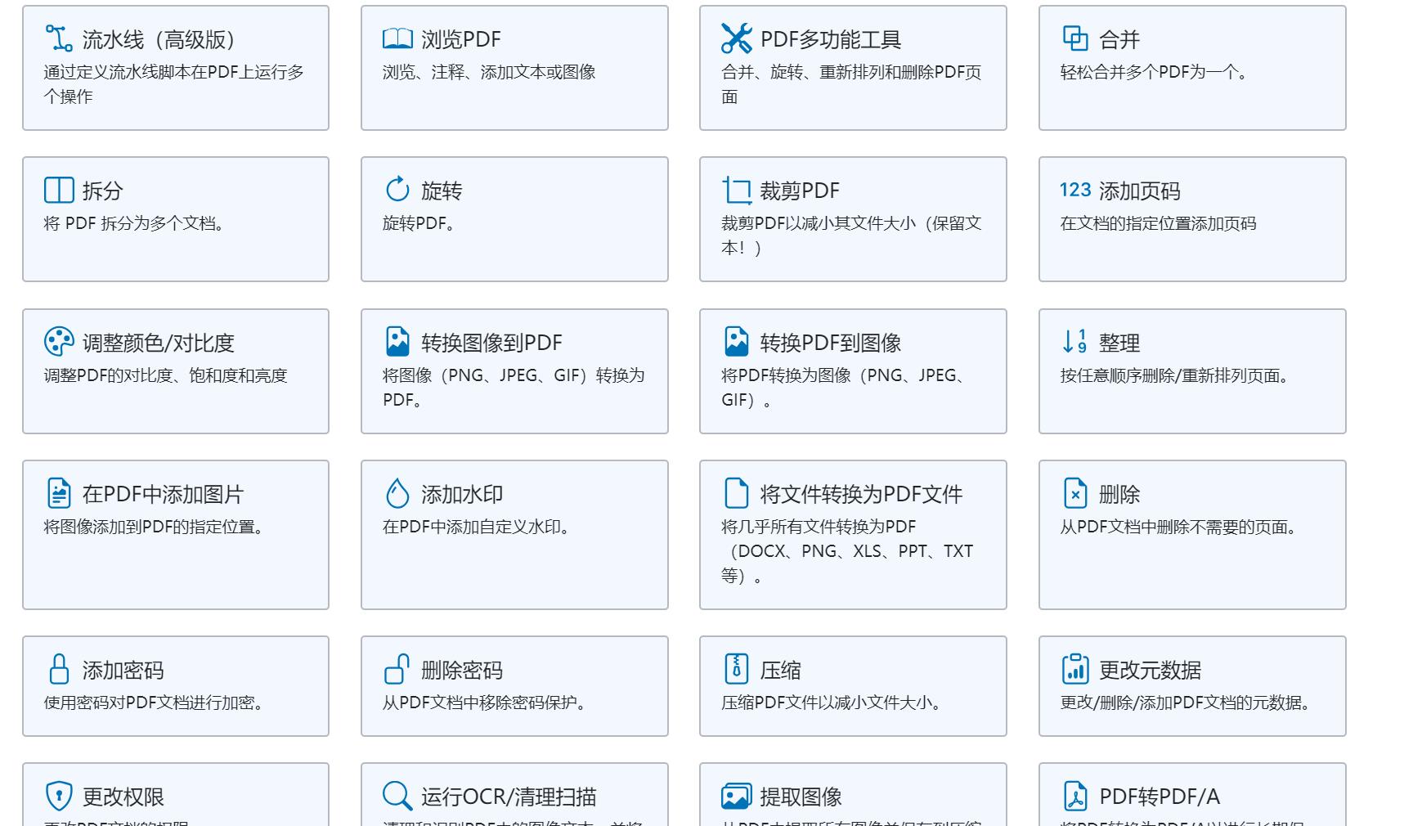Click the PDF file icon for PDF转PDF/A

point(1075,796)
